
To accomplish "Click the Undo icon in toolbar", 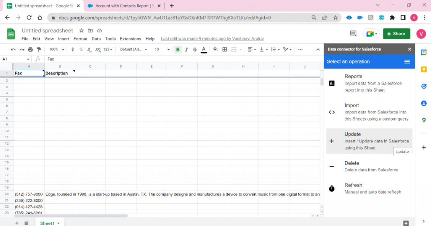I will click(x=13, y=50).
